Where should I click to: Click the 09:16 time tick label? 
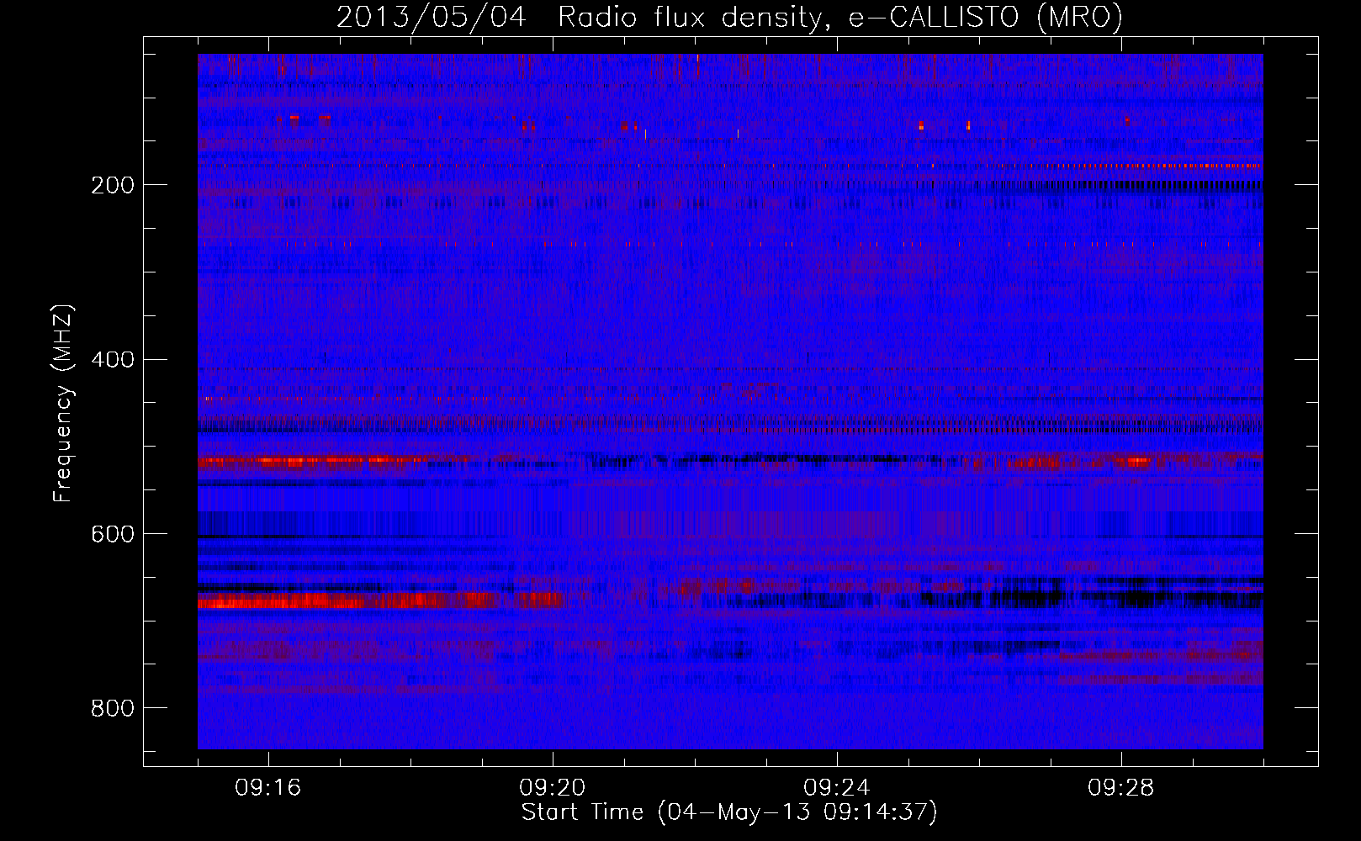click(268, 788)
